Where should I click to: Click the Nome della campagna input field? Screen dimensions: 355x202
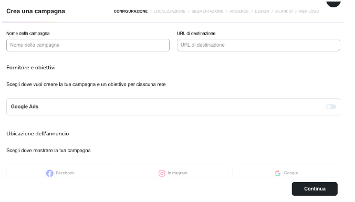(x=88, y=45)
